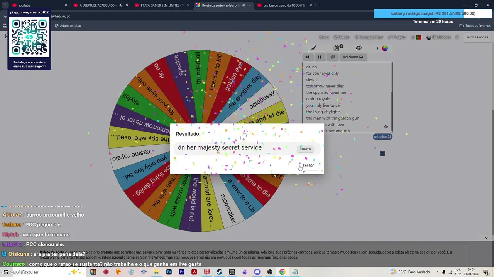This screenshot has width=494, height=277.
Task: Open the AI generator icon beside sort
Action: 333,57
